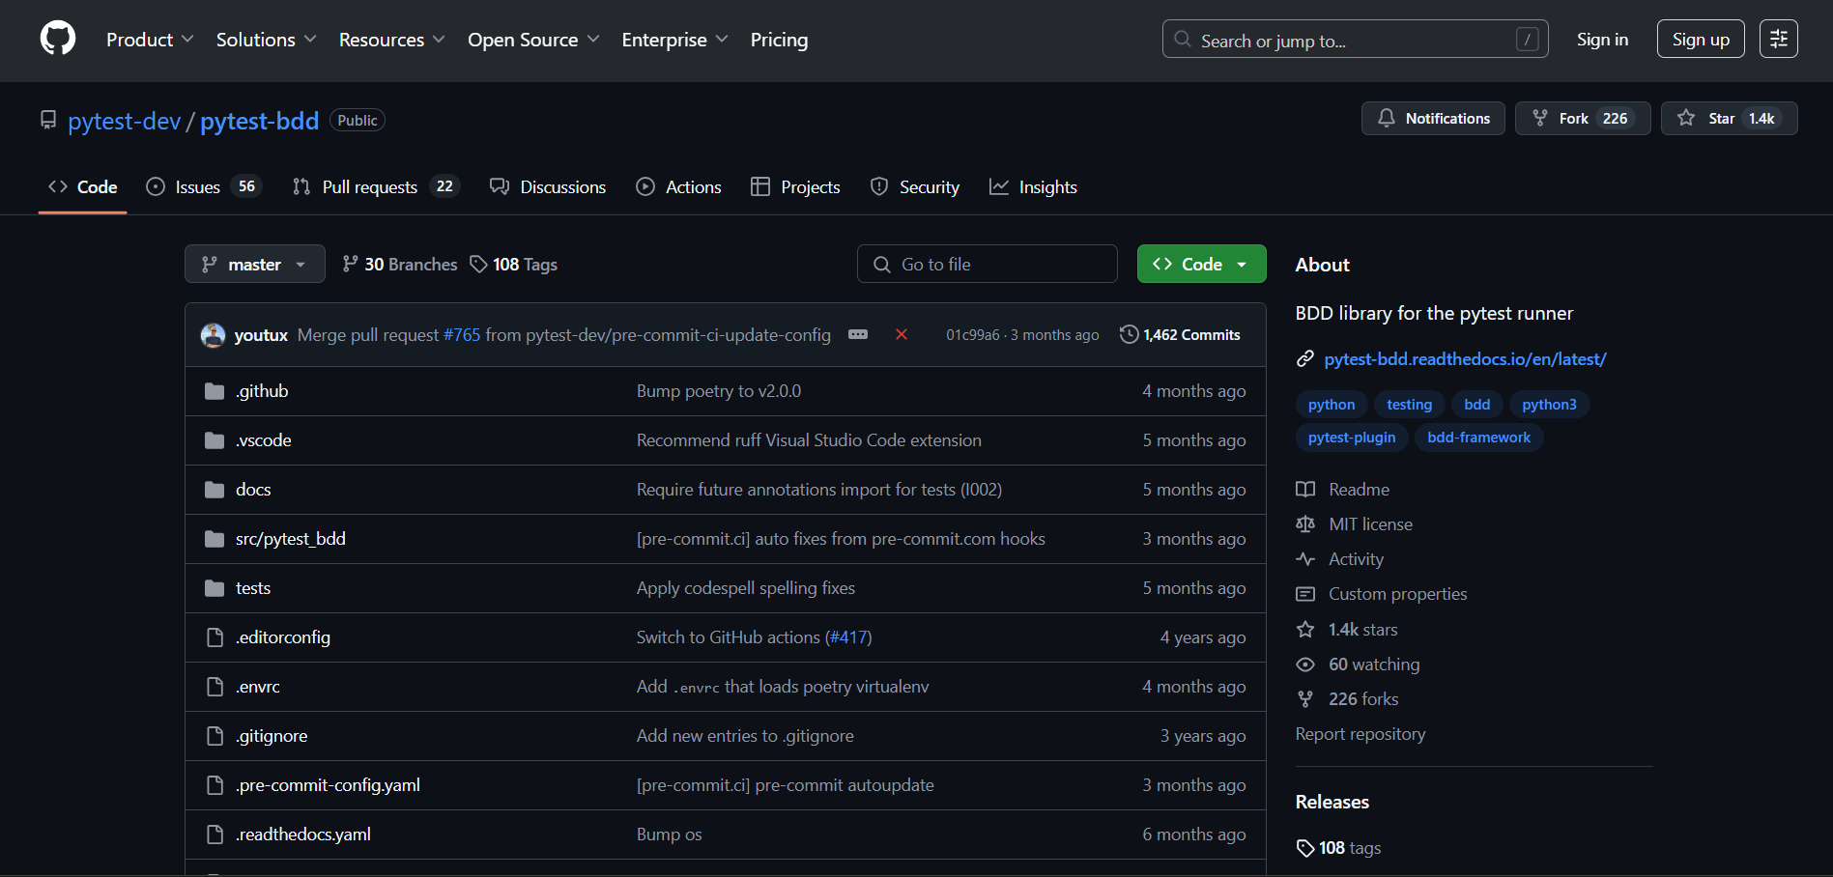Click the Sign up button
Viewport: 1833px width, 877px height.
click(x=1700, y=40)
